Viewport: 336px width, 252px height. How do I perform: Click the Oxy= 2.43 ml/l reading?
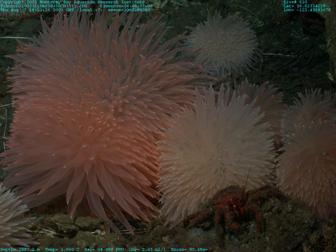(147, 249)
